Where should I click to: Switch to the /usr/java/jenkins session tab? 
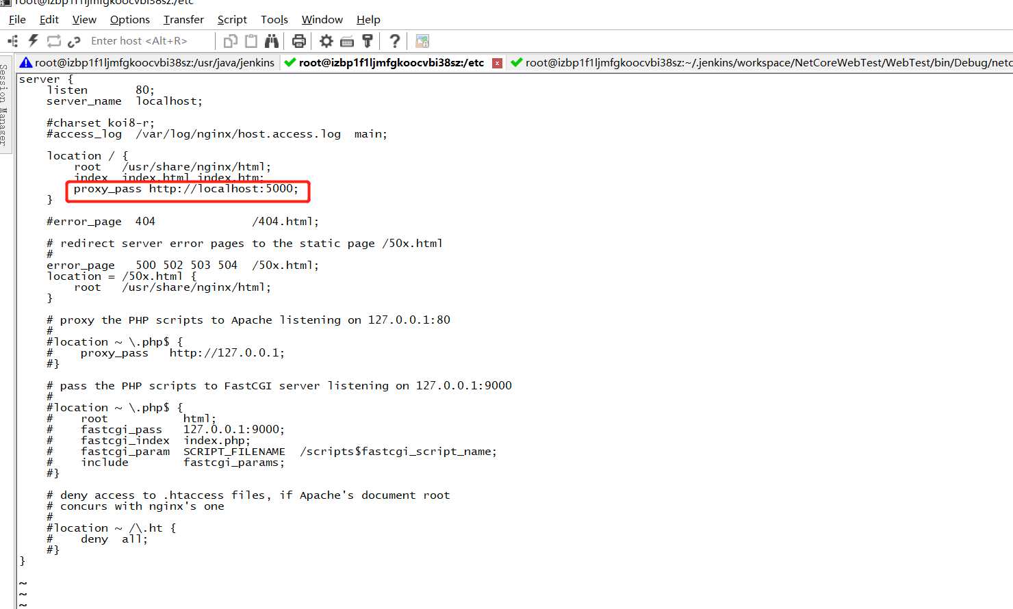click(x=147, y=63)
